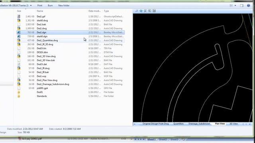Click the Des1_Quantities.dwg file icon
Viewport: 255px width, 143px height.
[19, 40]
